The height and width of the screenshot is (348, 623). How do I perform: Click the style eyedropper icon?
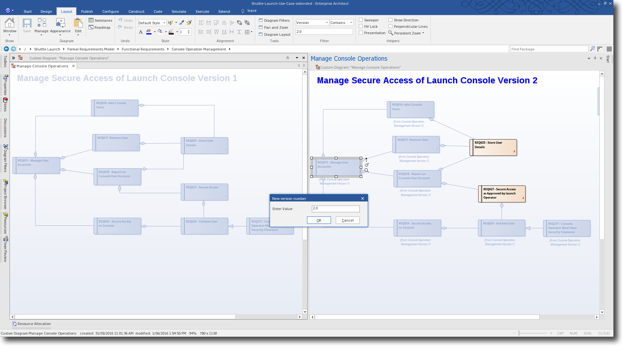(181, 23)
